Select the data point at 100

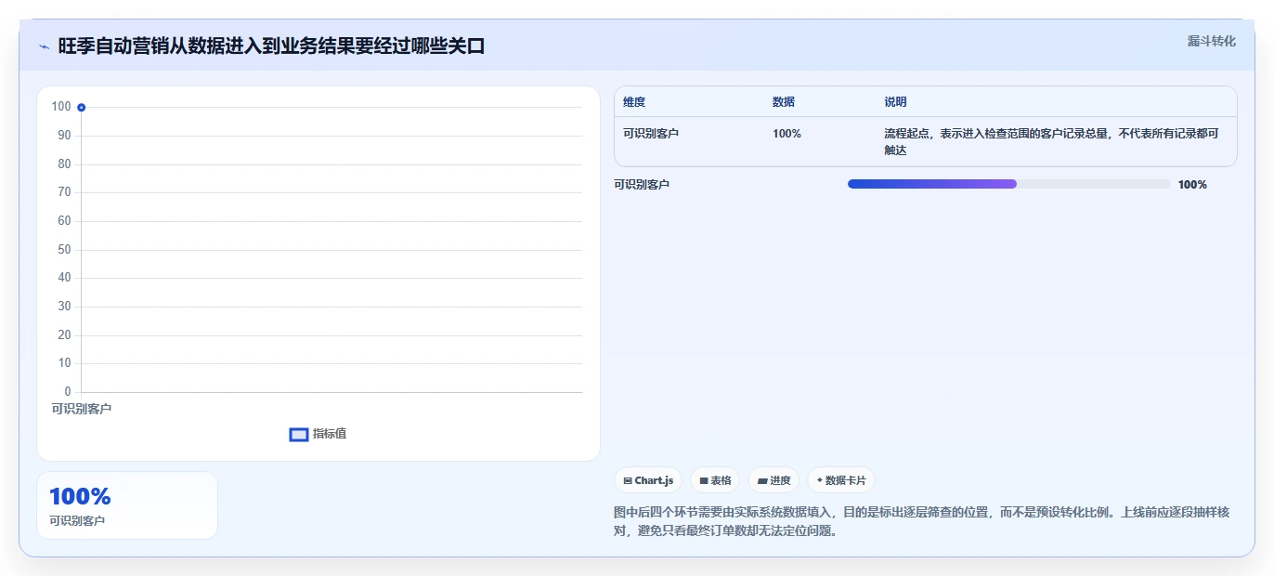[x=82, y=108]
